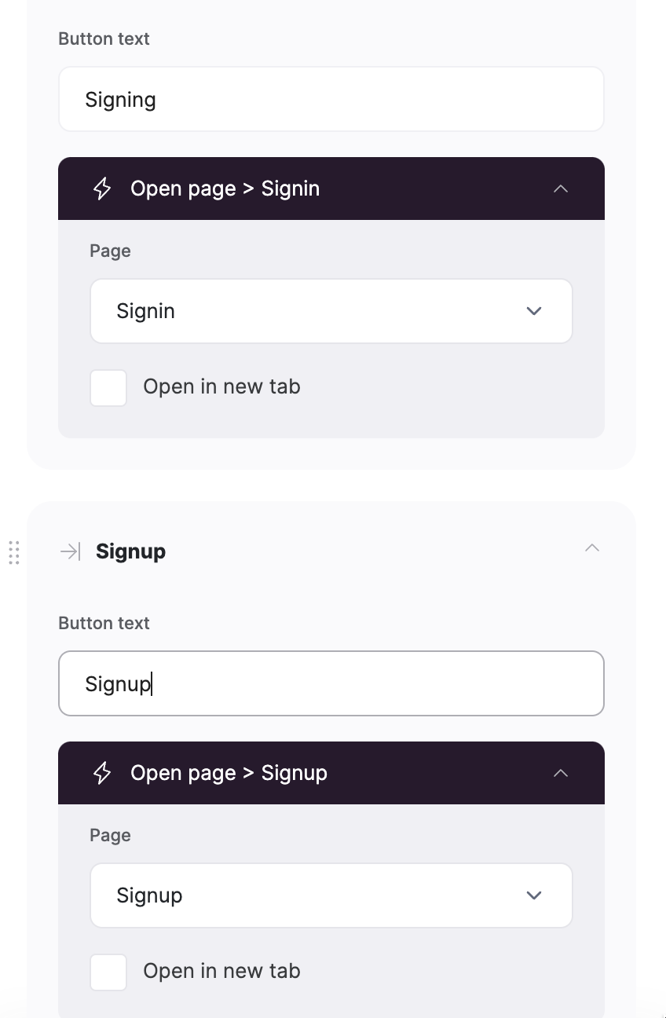Select the Button text field containing Signup
The width and height of the screenshot is (666, 1018).
point(331,683)
